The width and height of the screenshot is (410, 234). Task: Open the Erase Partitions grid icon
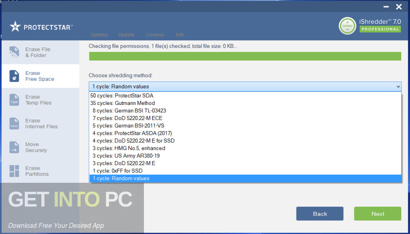click(14, 171)
